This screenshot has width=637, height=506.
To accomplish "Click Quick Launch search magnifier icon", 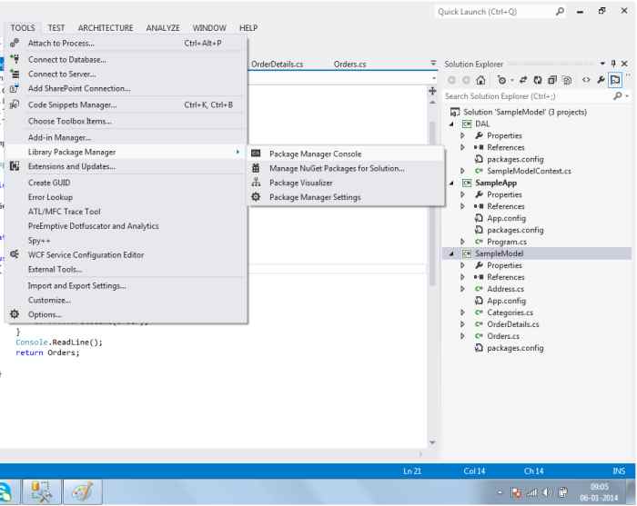I will (560, 11).
